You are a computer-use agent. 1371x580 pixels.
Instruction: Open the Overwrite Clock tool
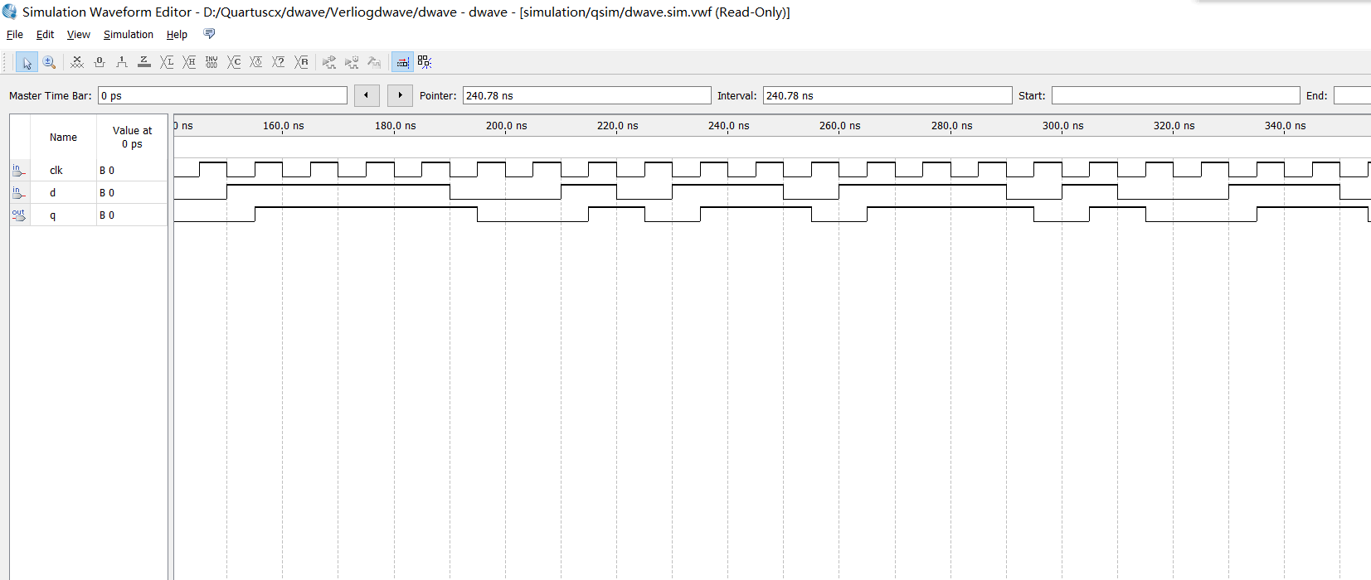pyautogui.click(x=256, y=62)
